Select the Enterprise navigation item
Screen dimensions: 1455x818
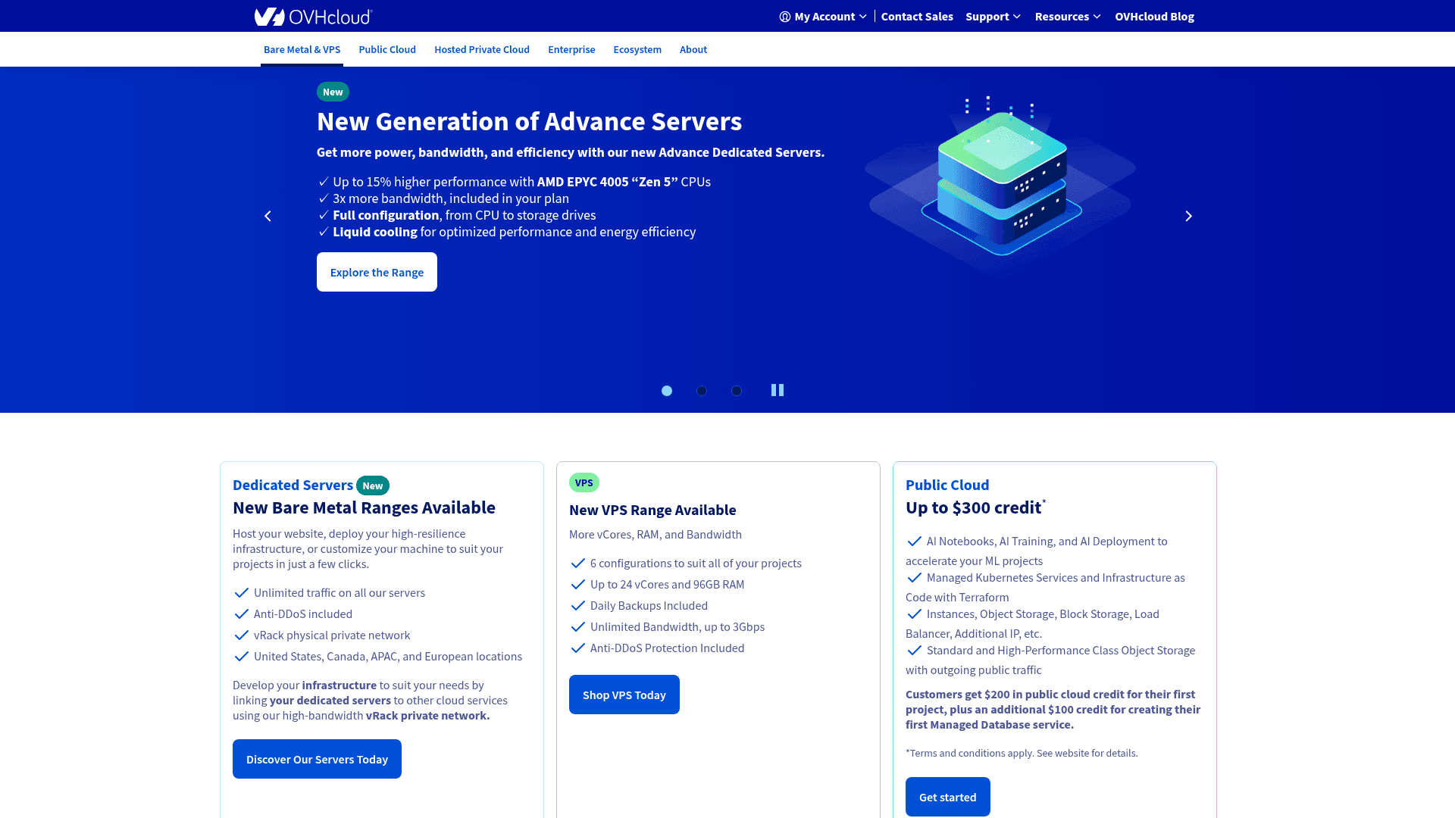[x=571, y=49]
